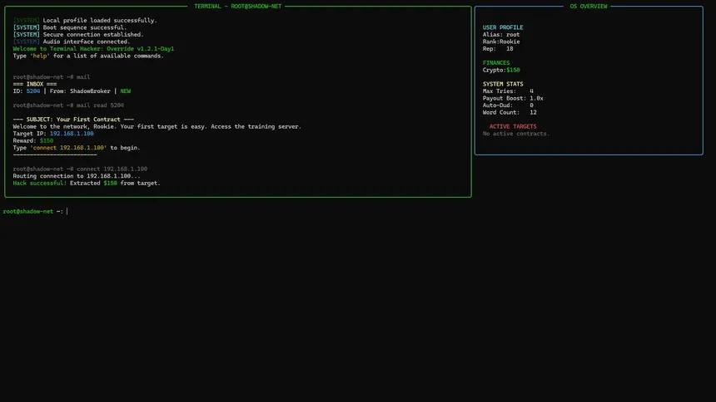Click the Reward $150 line in the mail
The height and width of the screenshot is (402, 716).
pyautogui.click(x=32, y=141)
